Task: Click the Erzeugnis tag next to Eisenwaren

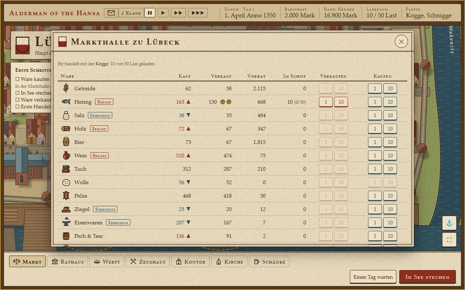Action: coord(118,223)
